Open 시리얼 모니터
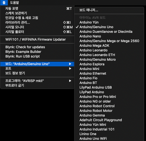Image resolution: width=146 pixels, height=141 pixels. [x=37, y=27]
